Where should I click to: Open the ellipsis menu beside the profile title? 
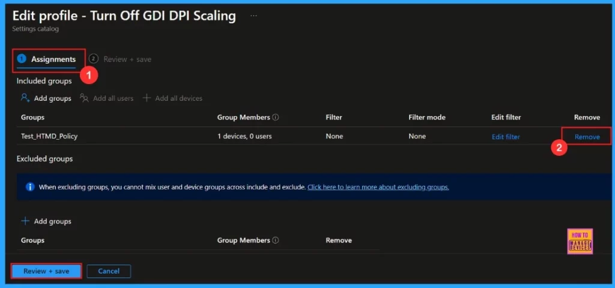pos(254,16)
